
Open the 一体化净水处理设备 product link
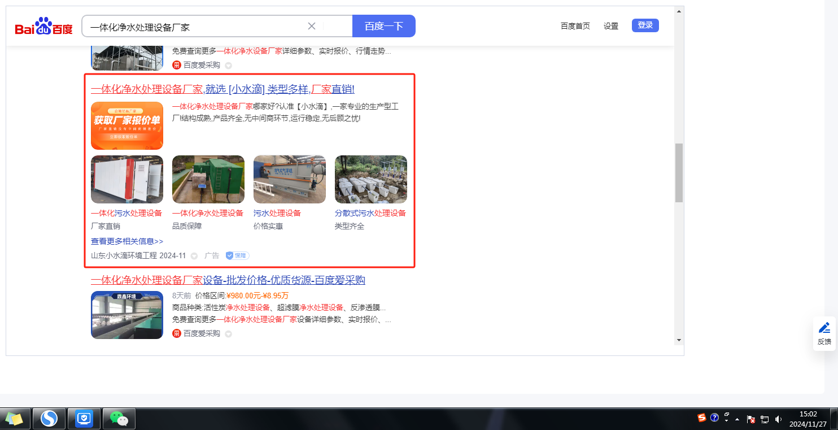pos(208,213)
